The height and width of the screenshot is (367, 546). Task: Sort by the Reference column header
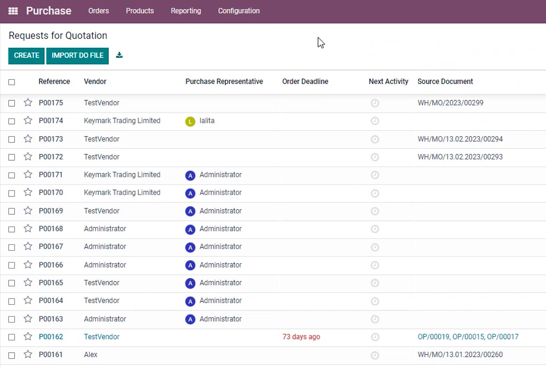[x=54, y=81]
